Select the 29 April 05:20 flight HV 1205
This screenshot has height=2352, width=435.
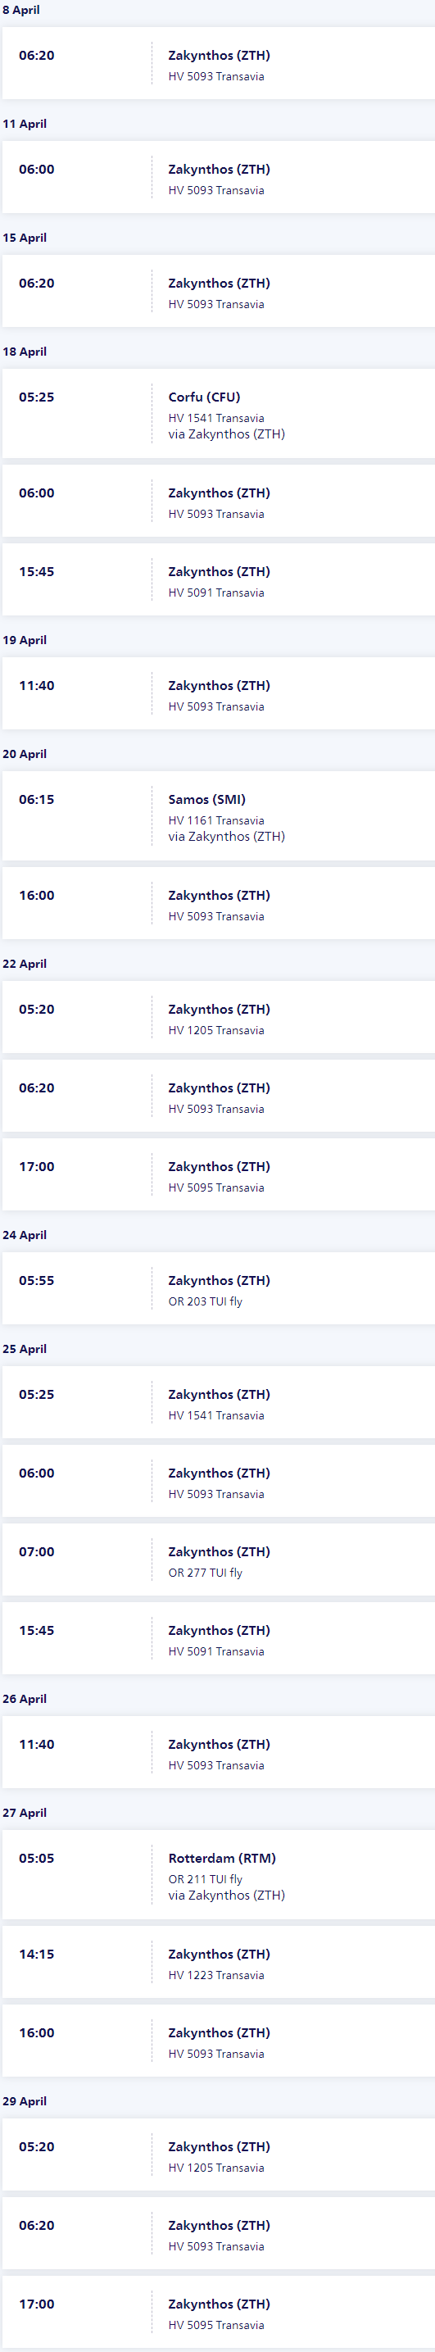point(218,2155)
